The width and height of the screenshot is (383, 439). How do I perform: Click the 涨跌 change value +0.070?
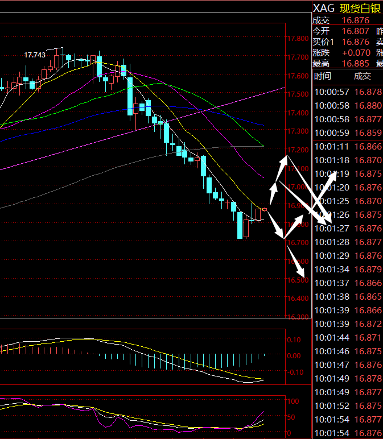(356, 53)
